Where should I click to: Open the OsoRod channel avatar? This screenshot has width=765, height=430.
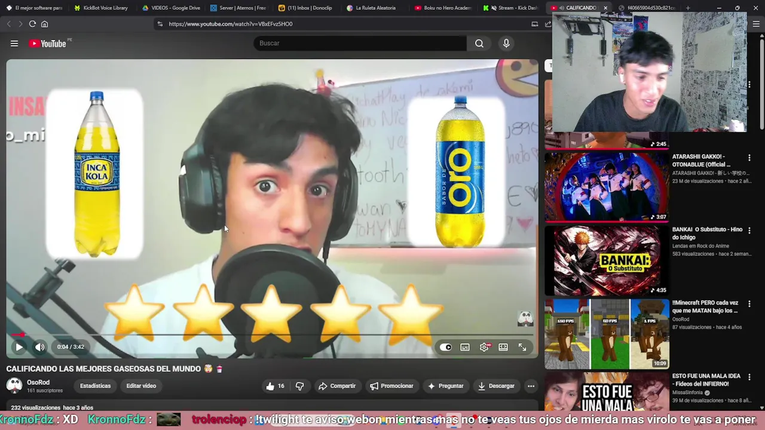[x=14, y=386]
